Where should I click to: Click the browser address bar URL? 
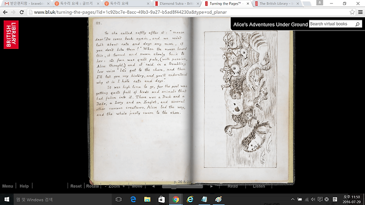(130, 12)
